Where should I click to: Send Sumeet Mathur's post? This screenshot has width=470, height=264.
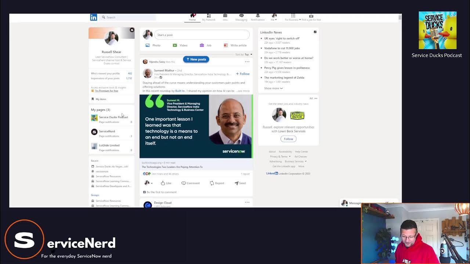(240, 183)
